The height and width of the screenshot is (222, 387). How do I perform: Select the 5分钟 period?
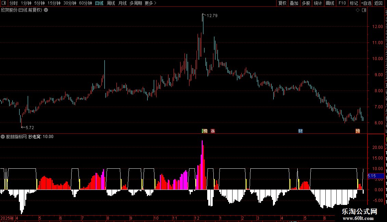tap(39, 3)
